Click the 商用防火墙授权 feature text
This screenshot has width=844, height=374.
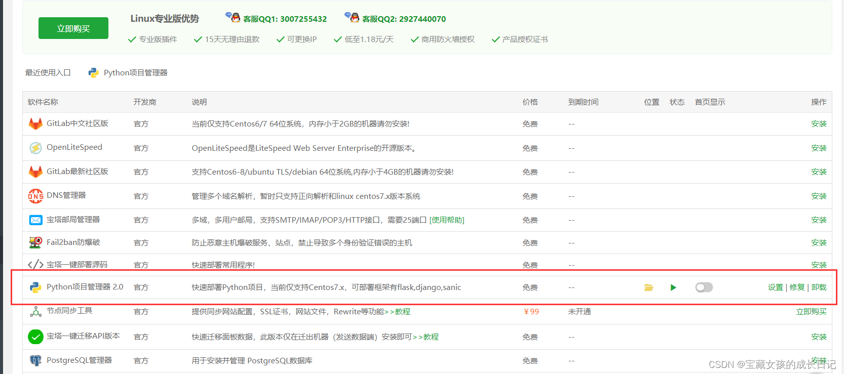coord(448,39)
